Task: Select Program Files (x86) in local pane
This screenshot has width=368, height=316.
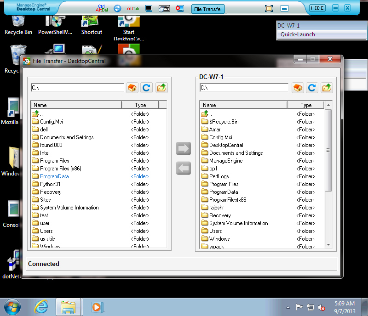Action: coord(99,169)
